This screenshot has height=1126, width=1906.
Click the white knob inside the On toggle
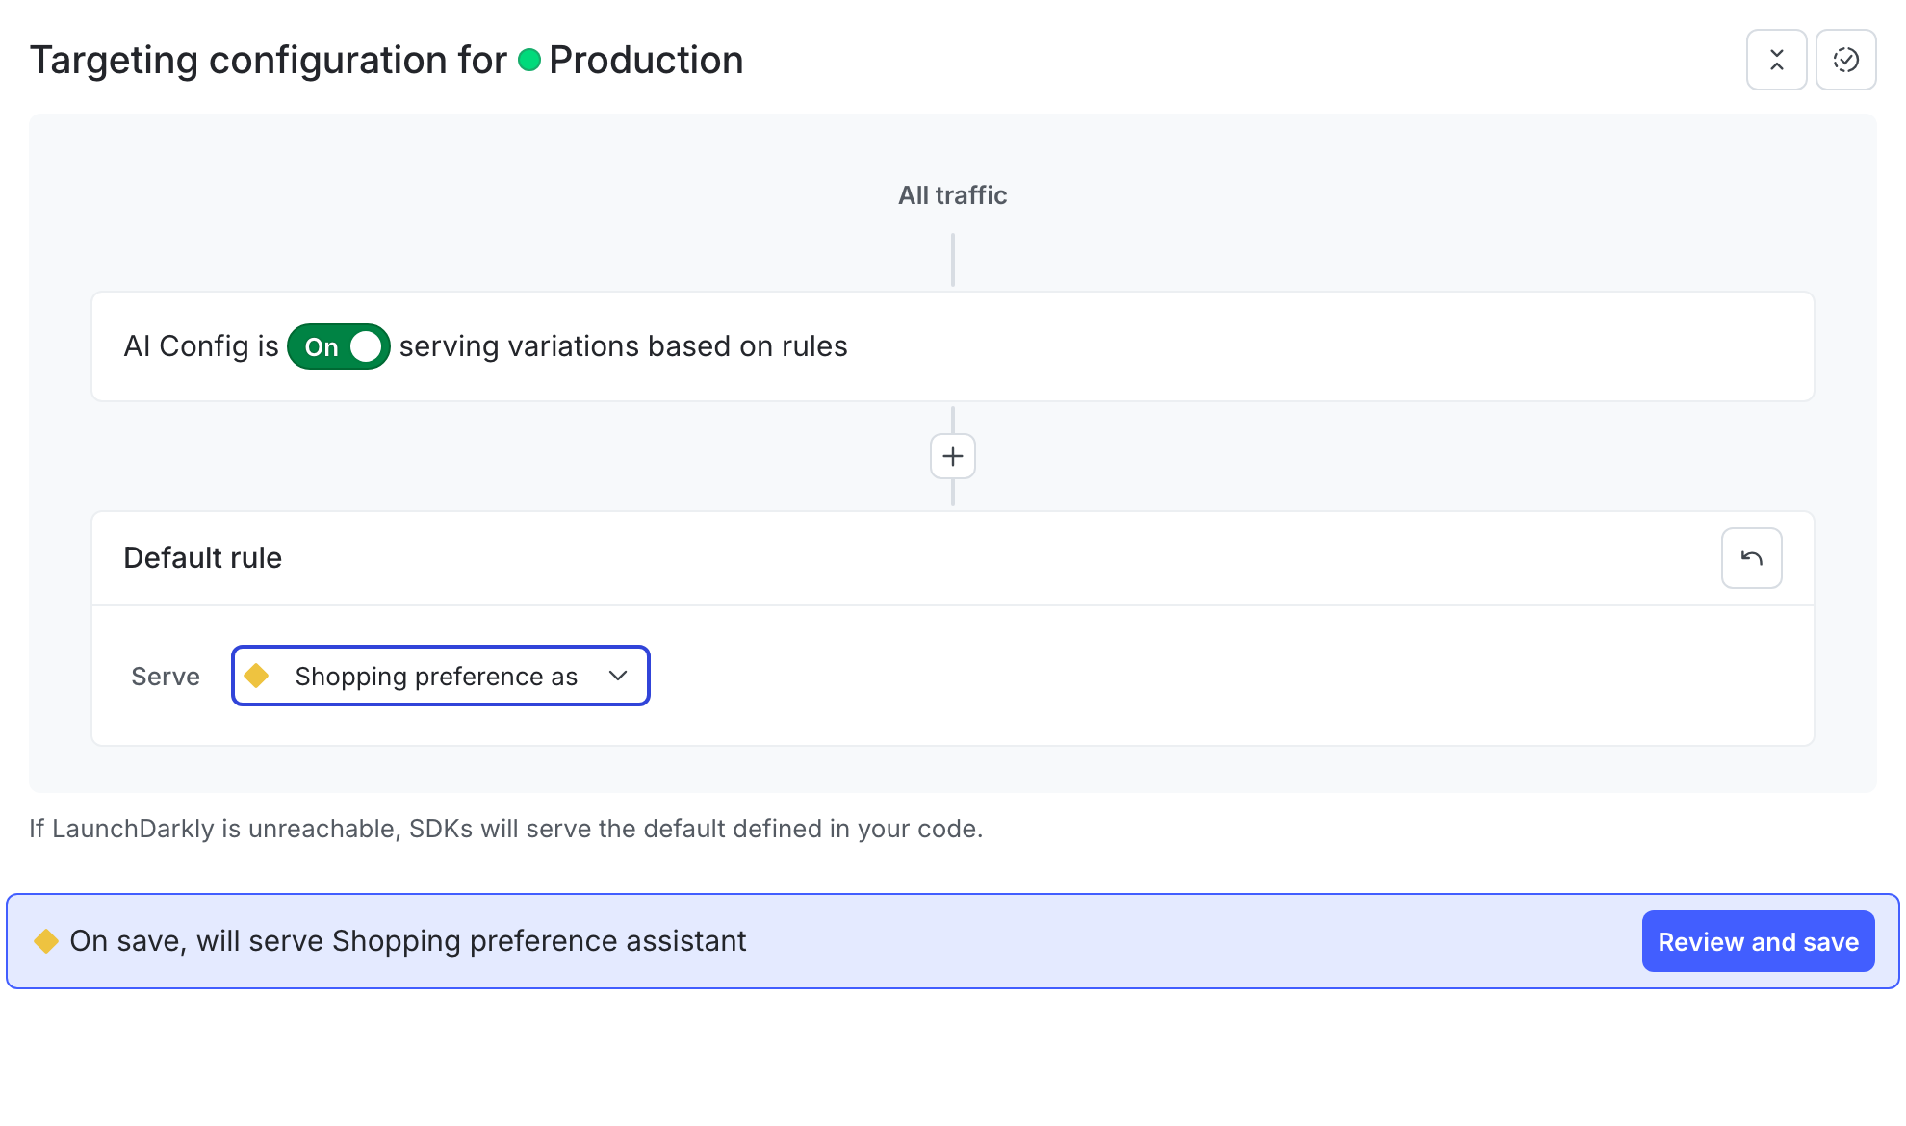(365, 346)
